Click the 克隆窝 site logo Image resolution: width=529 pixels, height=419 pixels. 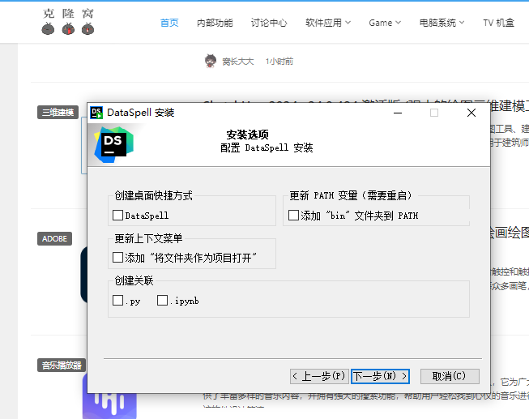[x=68, y=22]
